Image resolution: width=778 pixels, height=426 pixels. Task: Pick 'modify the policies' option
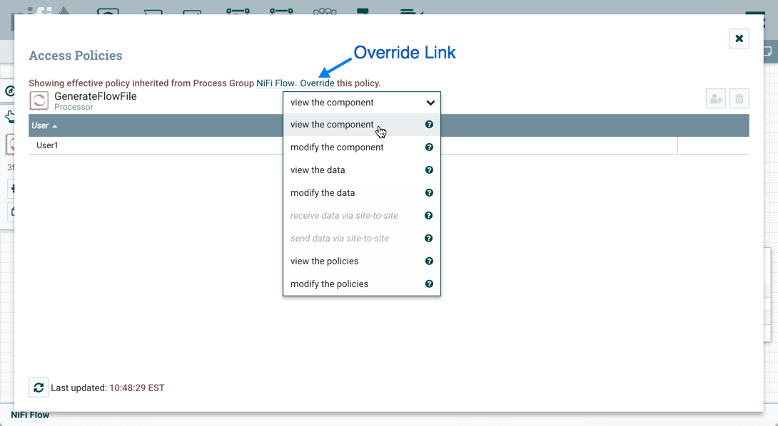[x=329, y=284]
